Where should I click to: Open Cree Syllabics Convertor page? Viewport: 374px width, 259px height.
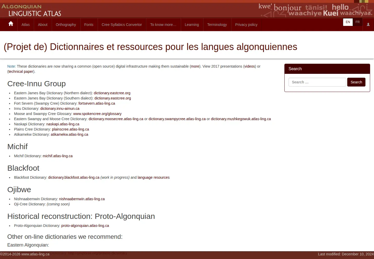122,25
